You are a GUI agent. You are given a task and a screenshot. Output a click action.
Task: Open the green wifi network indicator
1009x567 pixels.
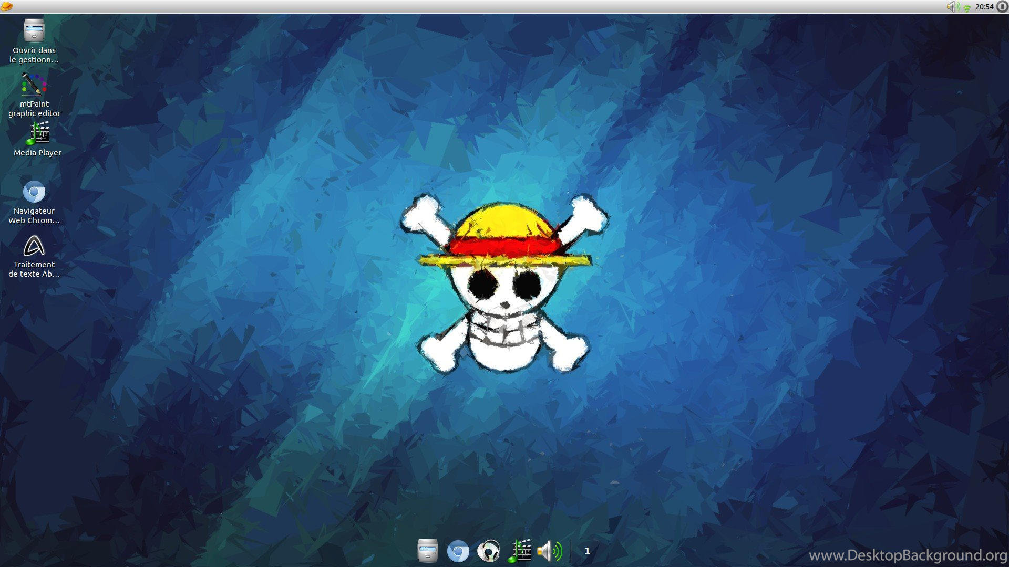point(967,8)
